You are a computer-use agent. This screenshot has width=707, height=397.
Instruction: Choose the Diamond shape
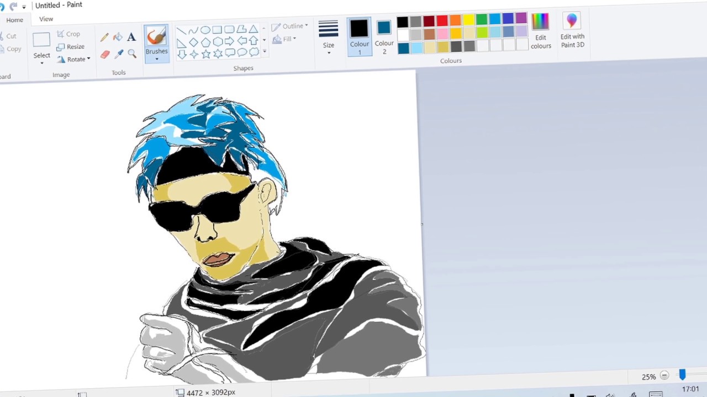tap(194, 42)
